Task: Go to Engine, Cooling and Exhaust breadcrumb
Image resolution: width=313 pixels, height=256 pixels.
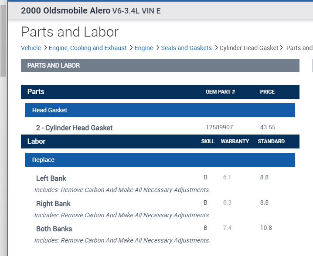Action: point(88,48)
